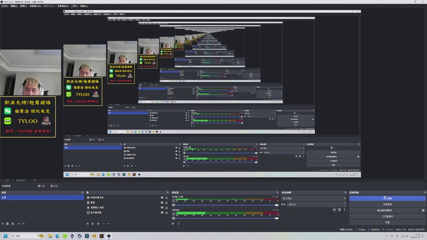427x240 pixels.
Task: Open the File menu
Action: tap(5, 6)
